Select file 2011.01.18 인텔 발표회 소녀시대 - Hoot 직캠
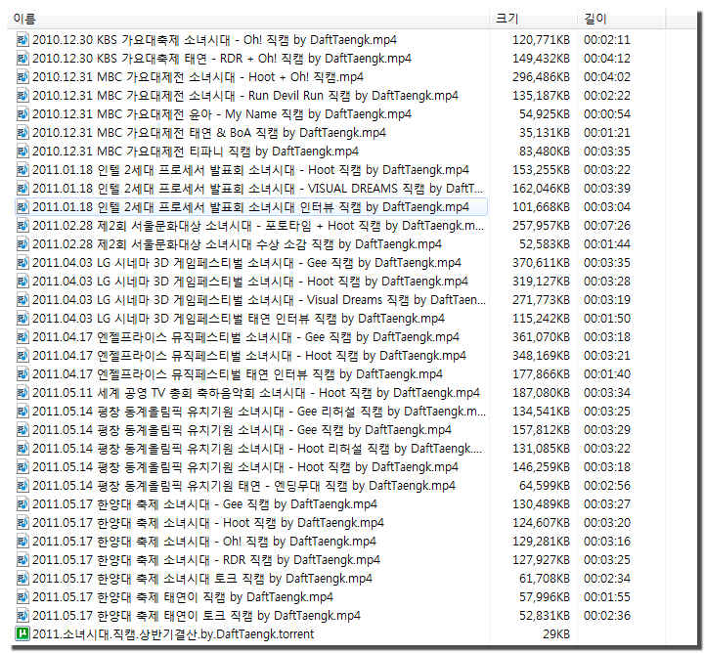705x653 pixels. click(251, 170)
